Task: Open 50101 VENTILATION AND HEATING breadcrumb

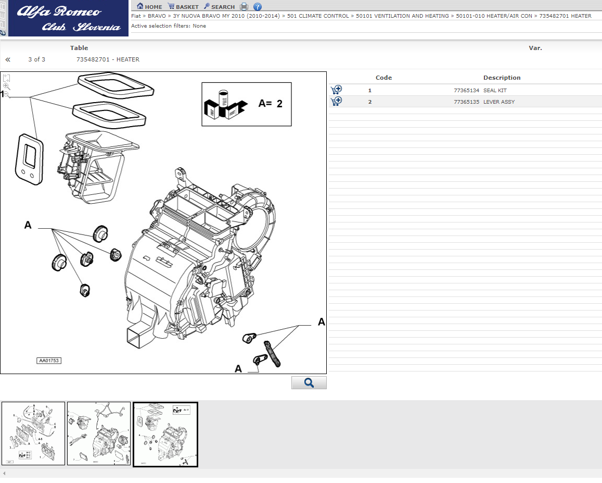Action: coord(402,16)
